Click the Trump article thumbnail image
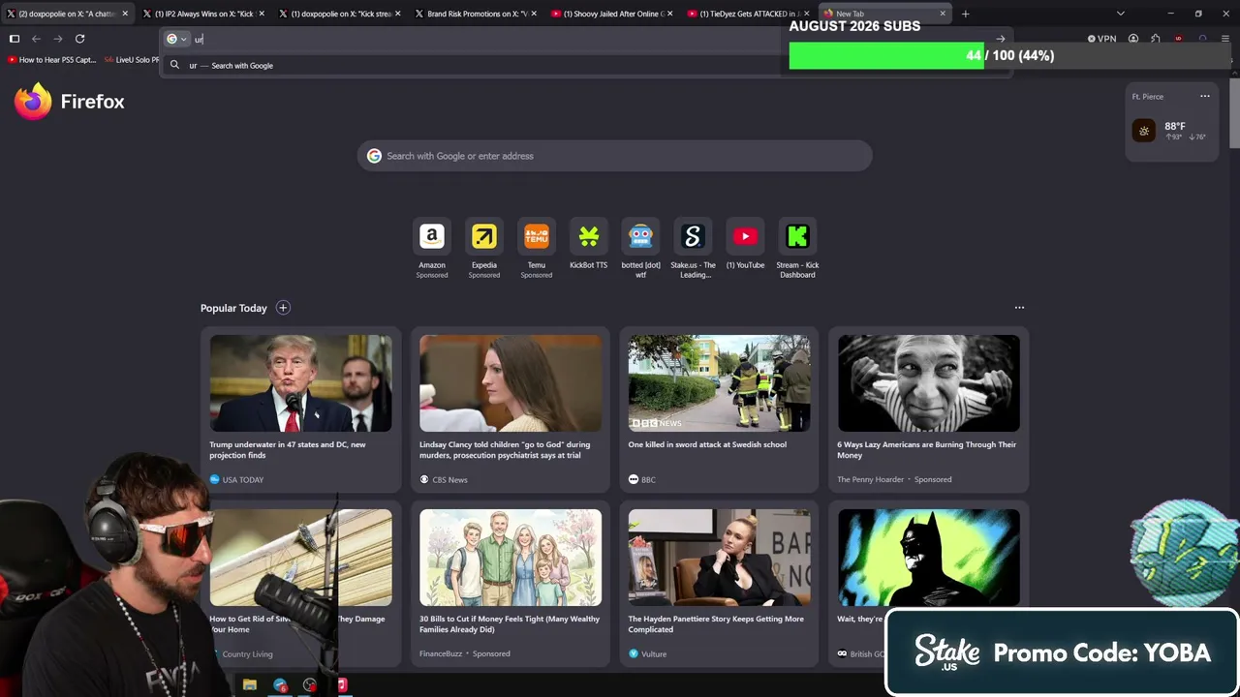 click(x=301, y=383)
